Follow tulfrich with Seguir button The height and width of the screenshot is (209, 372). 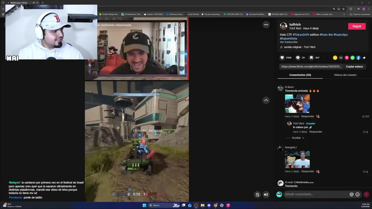pos(357,26)
